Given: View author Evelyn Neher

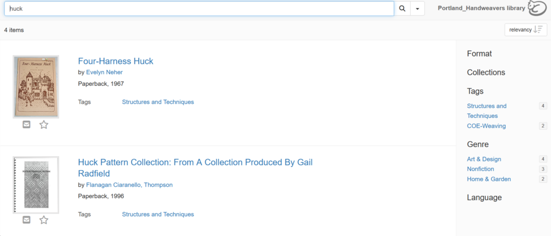Looking at the screenshot, I should pos(104,72).
